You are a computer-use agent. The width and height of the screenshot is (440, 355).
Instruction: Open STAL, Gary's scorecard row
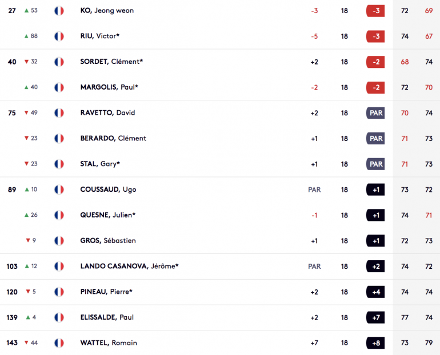coord(220,164)
